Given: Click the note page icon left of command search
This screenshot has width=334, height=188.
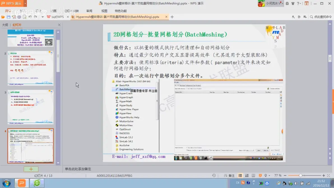Looking at the screenshot, I should [x=299, y=17].
